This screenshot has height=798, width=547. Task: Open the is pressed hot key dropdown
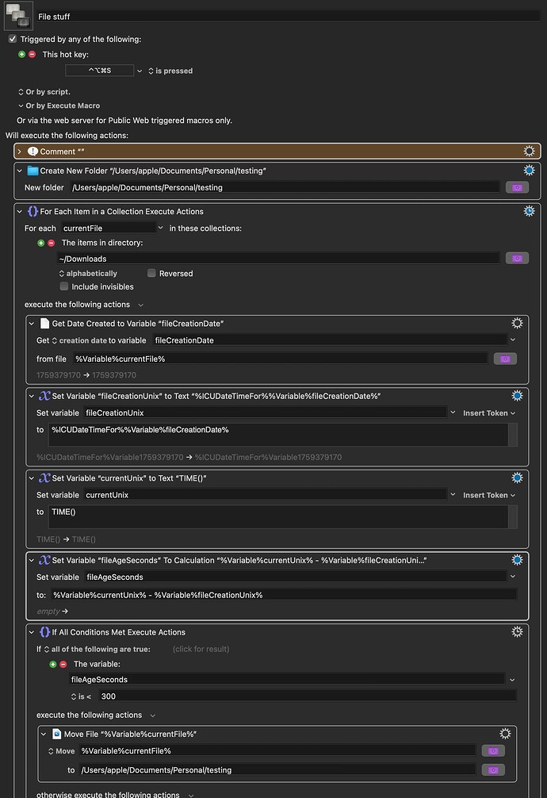coord(166,71)
